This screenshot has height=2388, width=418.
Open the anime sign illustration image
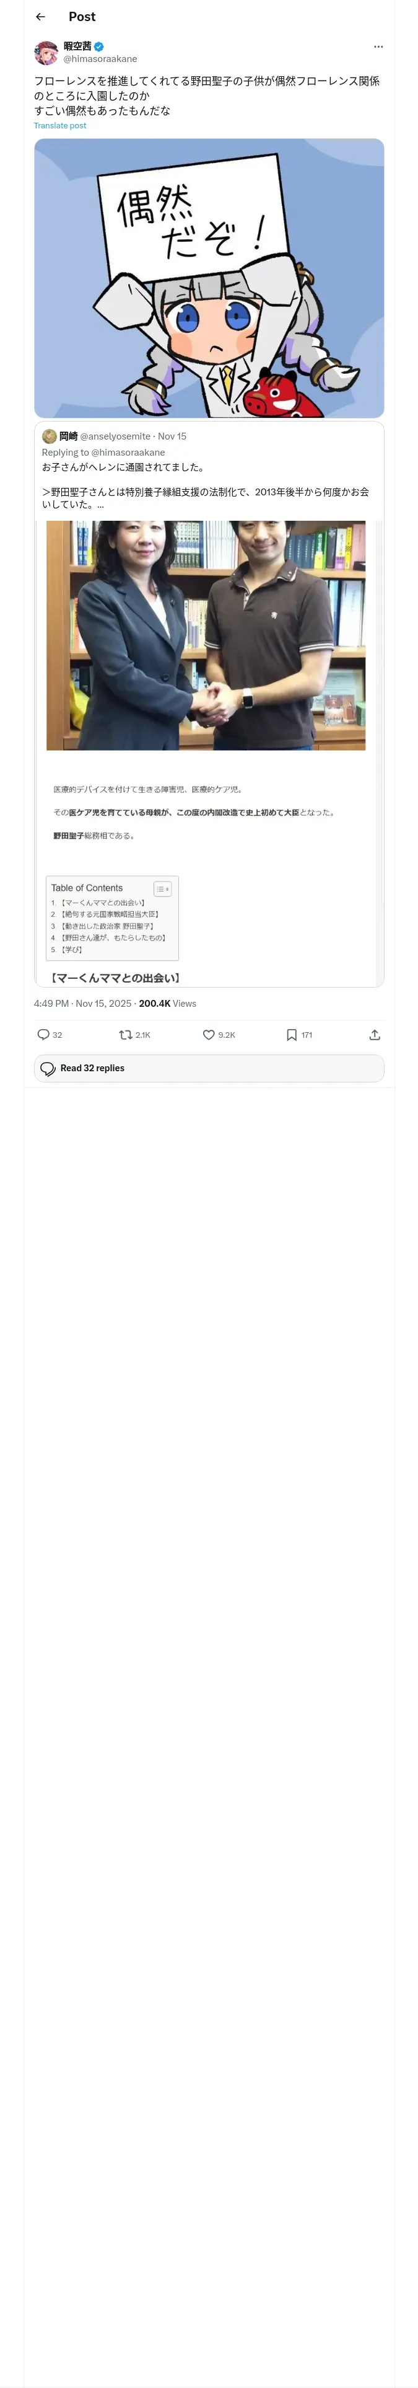click(209, 278)
